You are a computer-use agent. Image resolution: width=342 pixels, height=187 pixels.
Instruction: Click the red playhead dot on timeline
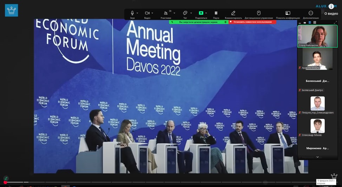(x=5, y=182)
